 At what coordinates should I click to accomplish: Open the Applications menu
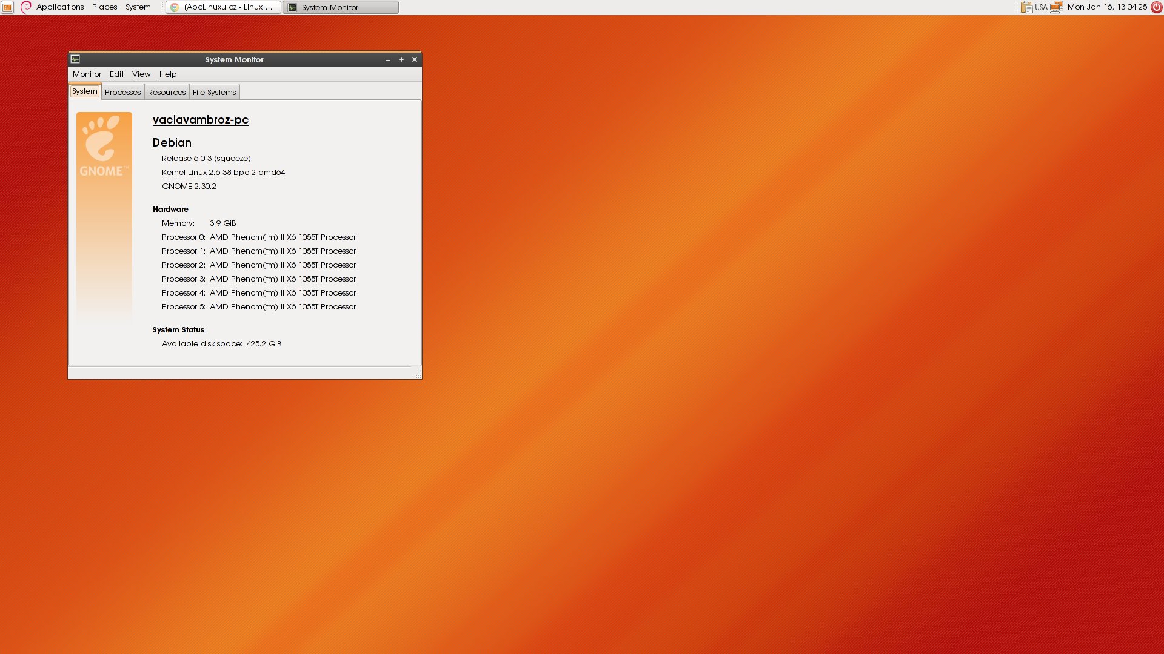point(60,7)
